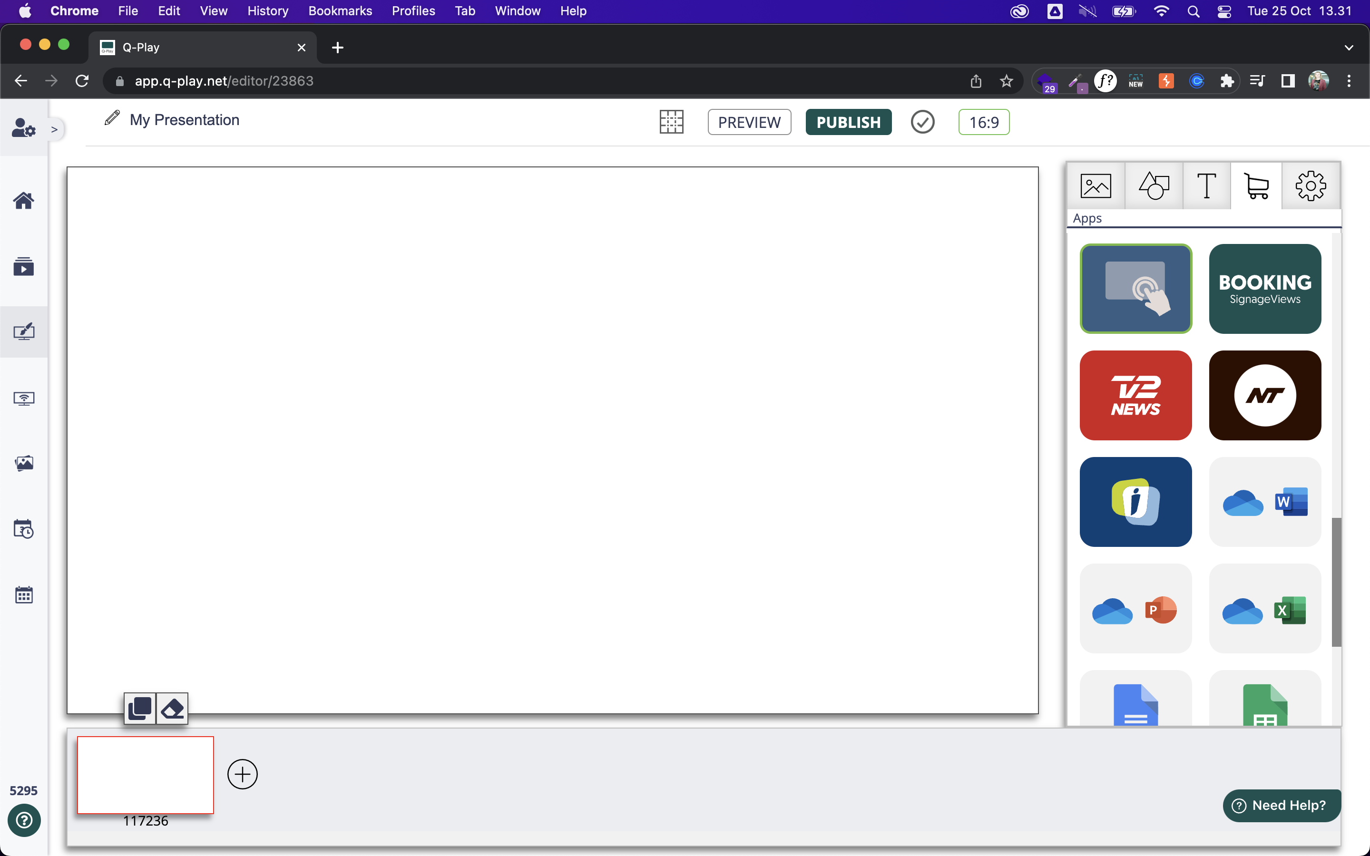Add the TV2 News app
The width and height of the screenshot is (1370, 856).
(1135, 395)
